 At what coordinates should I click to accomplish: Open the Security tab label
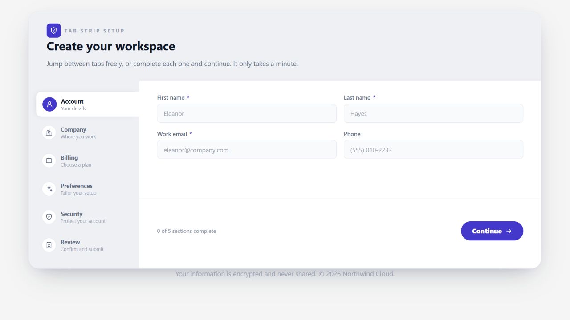(x=72, y=214)
